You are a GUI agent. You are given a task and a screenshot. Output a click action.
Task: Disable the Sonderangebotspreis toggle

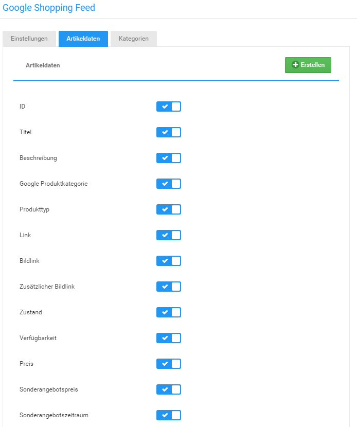pos(169,389)
